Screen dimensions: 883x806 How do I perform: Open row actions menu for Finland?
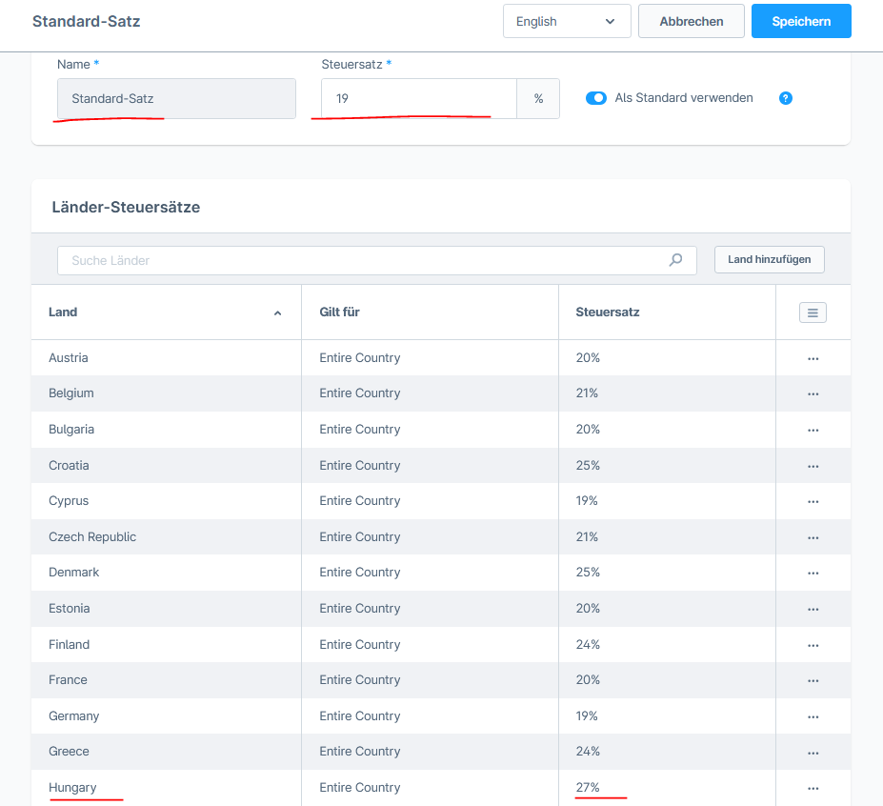click(813, 645)
